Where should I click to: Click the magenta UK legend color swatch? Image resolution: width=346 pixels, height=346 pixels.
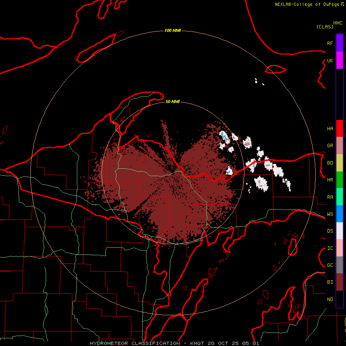(339, 60)
